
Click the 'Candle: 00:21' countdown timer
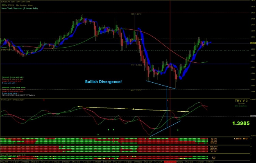[241, 139]
